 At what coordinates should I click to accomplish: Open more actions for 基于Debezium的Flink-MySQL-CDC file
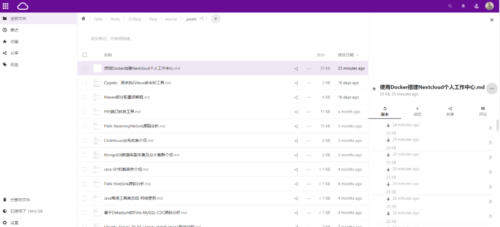(309, 213)
